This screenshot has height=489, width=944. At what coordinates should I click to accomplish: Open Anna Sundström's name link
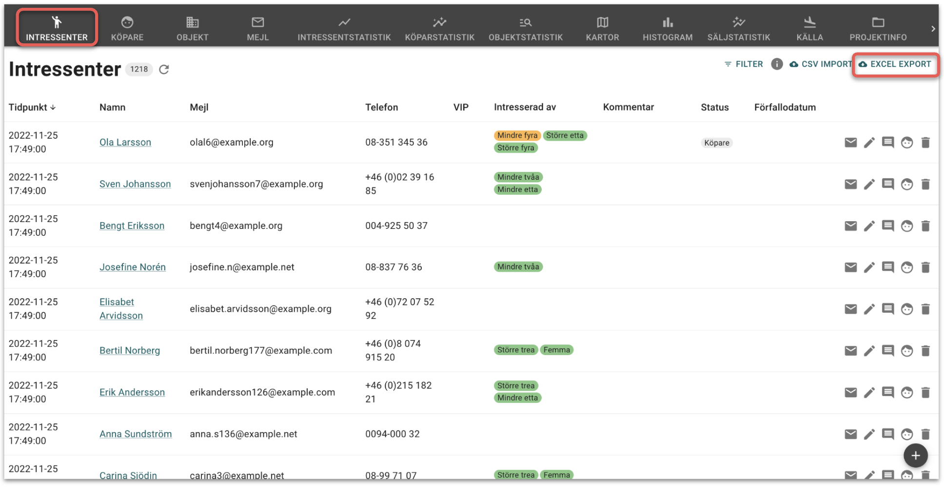pyautogui.click(x=136, y=434)
